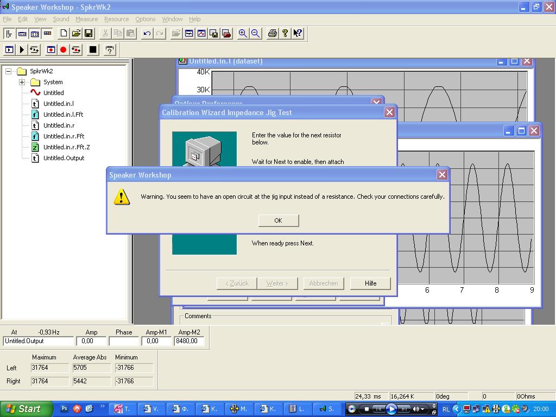Click the Weiter button in the wizard

tap(277, 283)
